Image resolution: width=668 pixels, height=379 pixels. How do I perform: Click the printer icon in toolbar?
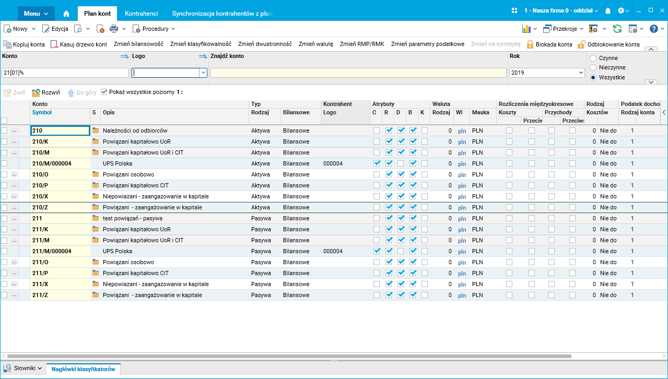pos(114,29)
